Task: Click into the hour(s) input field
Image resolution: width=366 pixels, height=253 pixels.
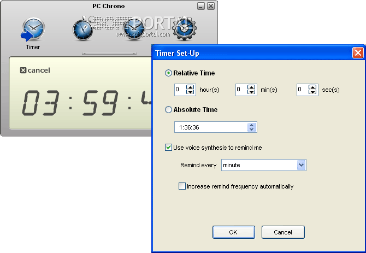Action: point(180,90)
